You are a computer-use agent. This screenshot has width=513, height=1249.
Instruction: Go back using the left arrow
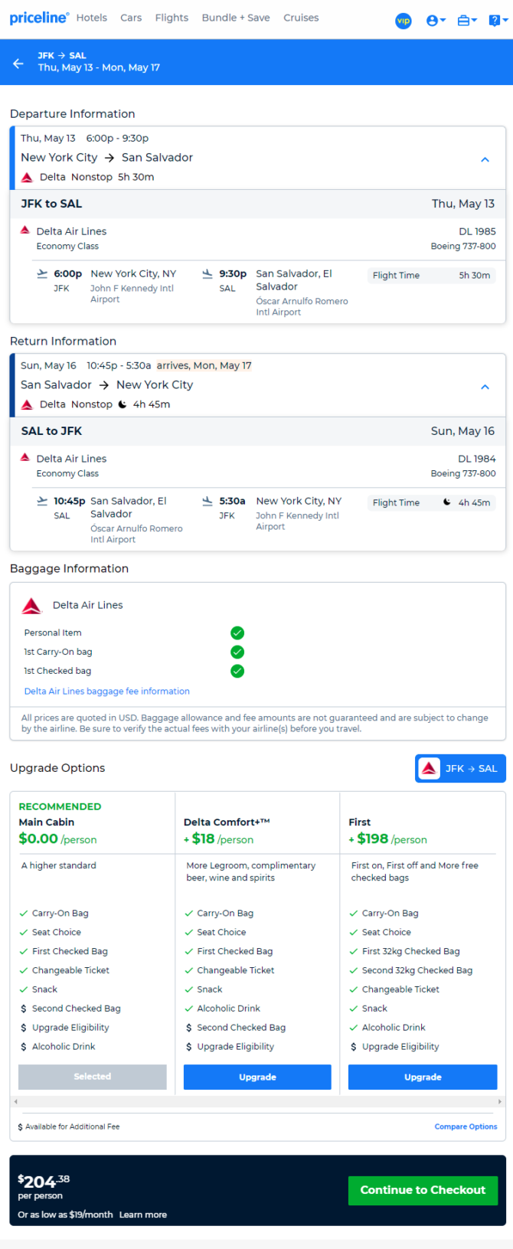coord(18,63)
